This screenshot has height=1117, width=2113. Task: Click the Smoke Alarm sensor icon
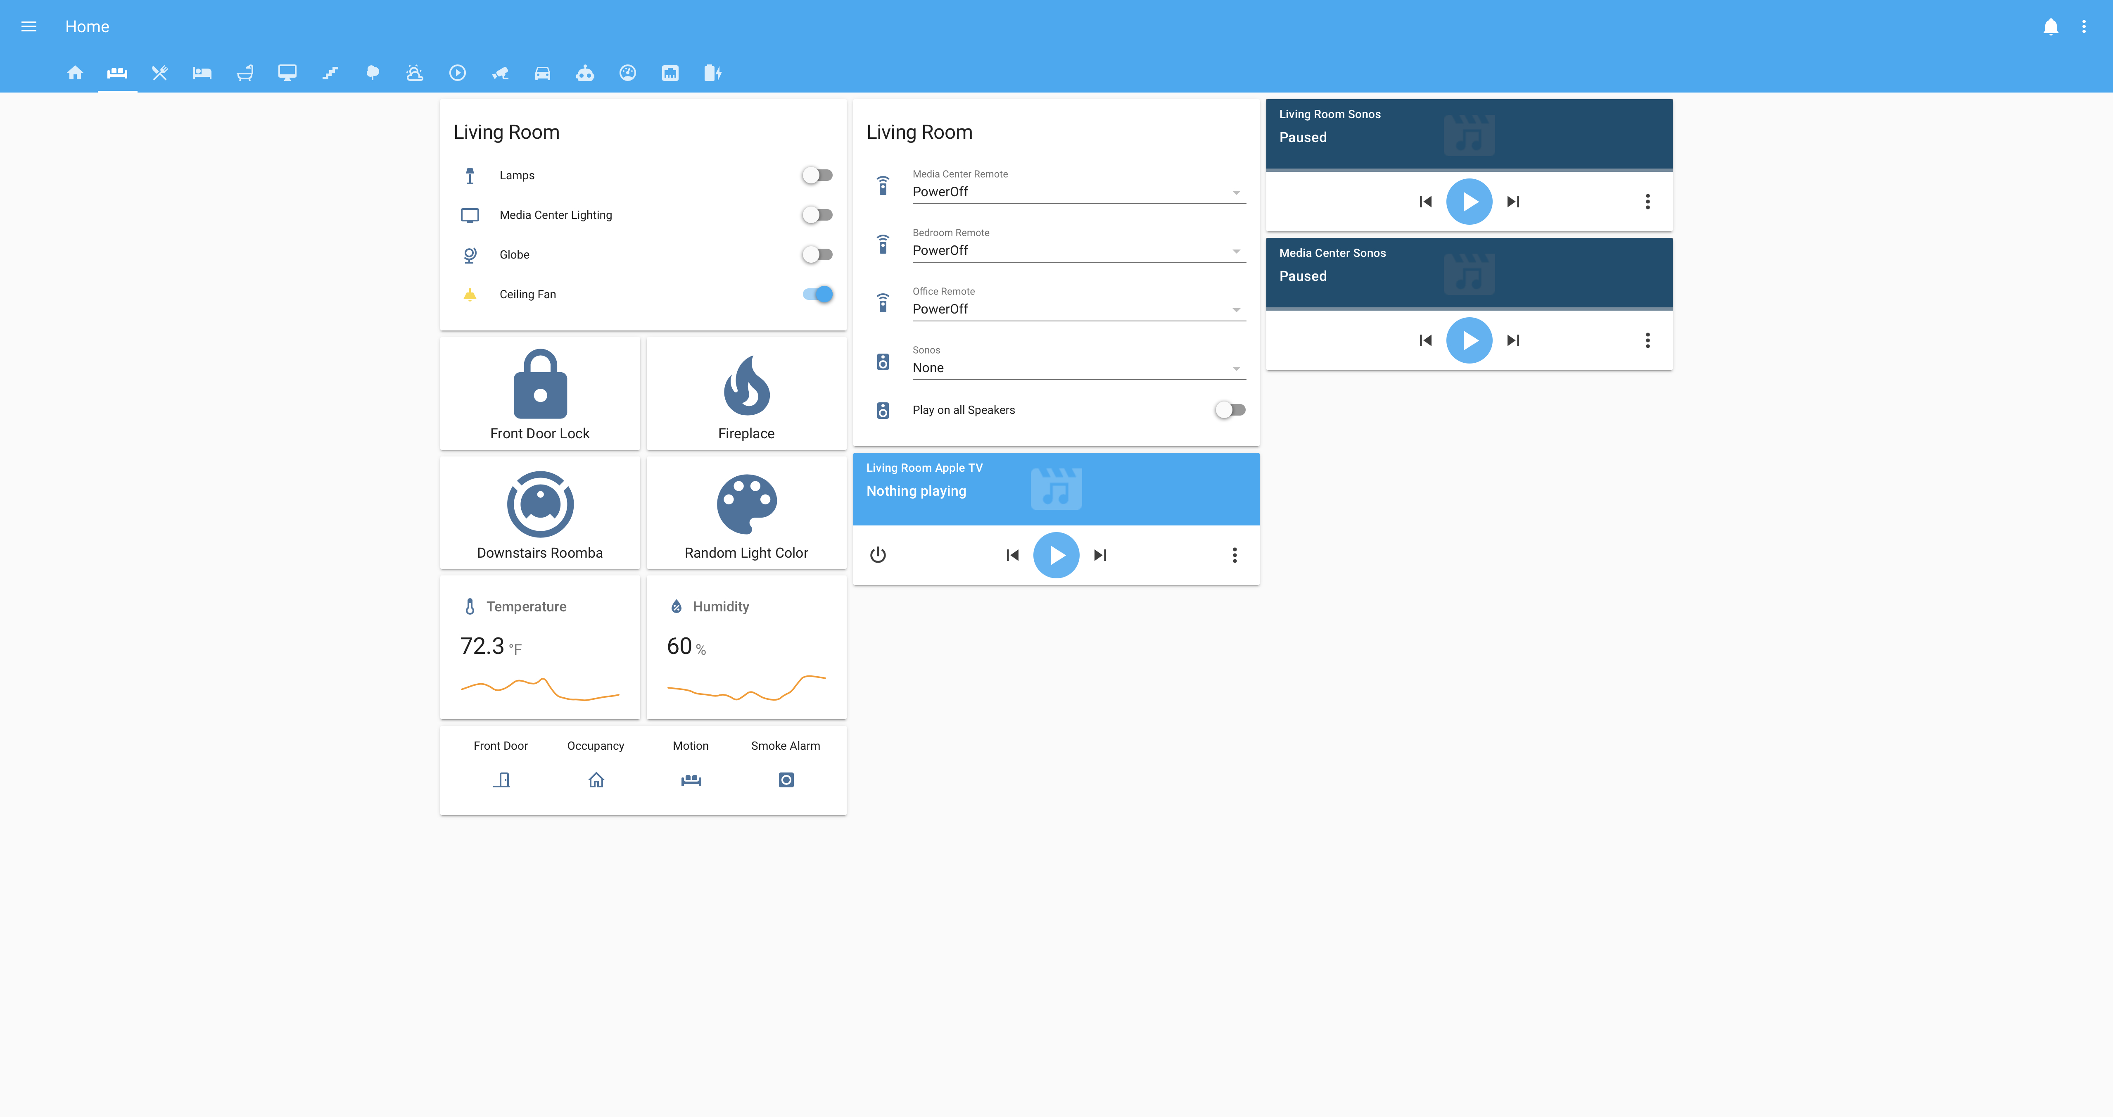785,780
